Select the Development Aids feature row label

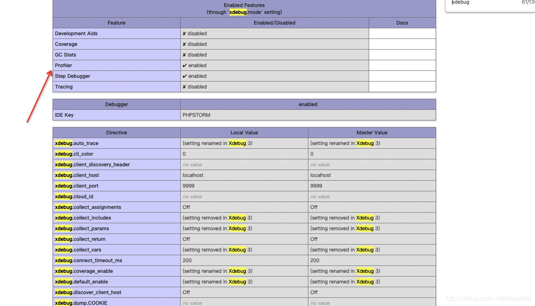pyautogui.click(x=76, y=34)
